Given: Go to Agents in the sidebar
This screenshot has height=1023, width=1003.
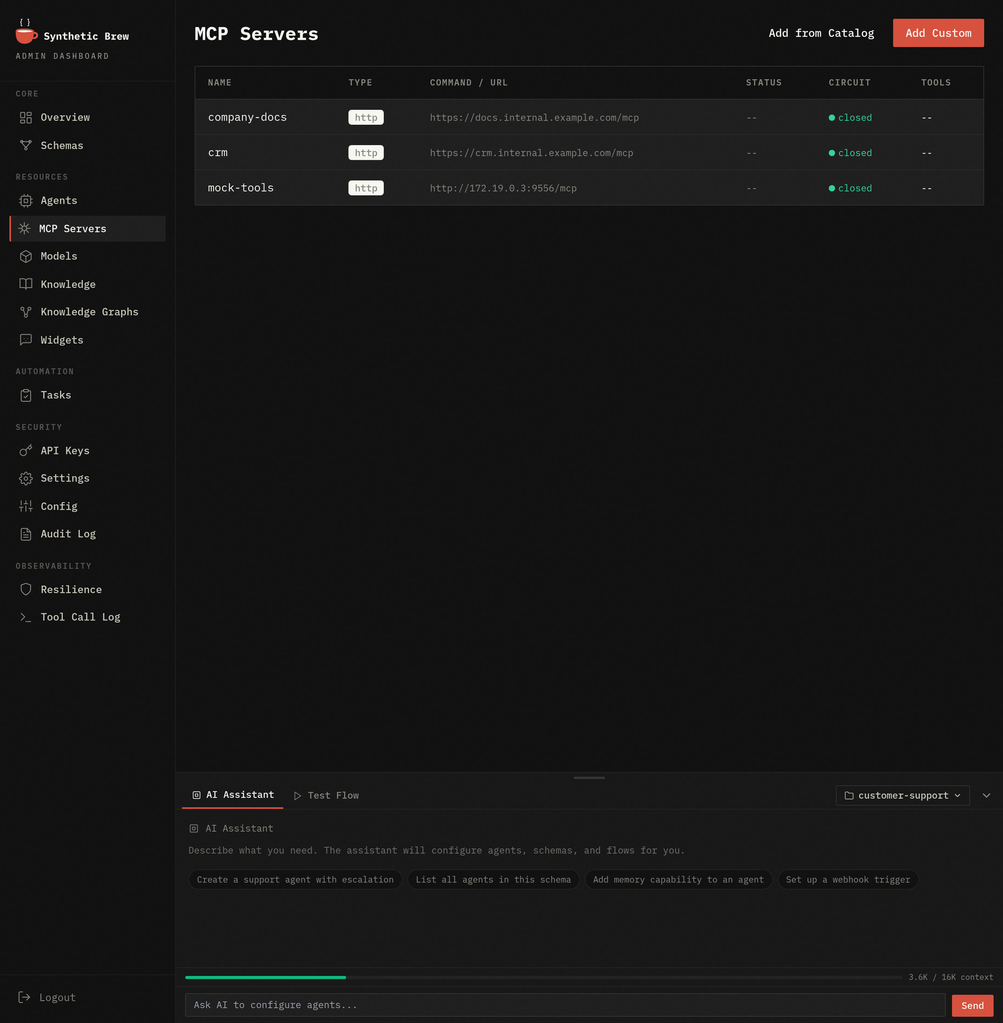Looking at the screenshot, I should point(87,201).
